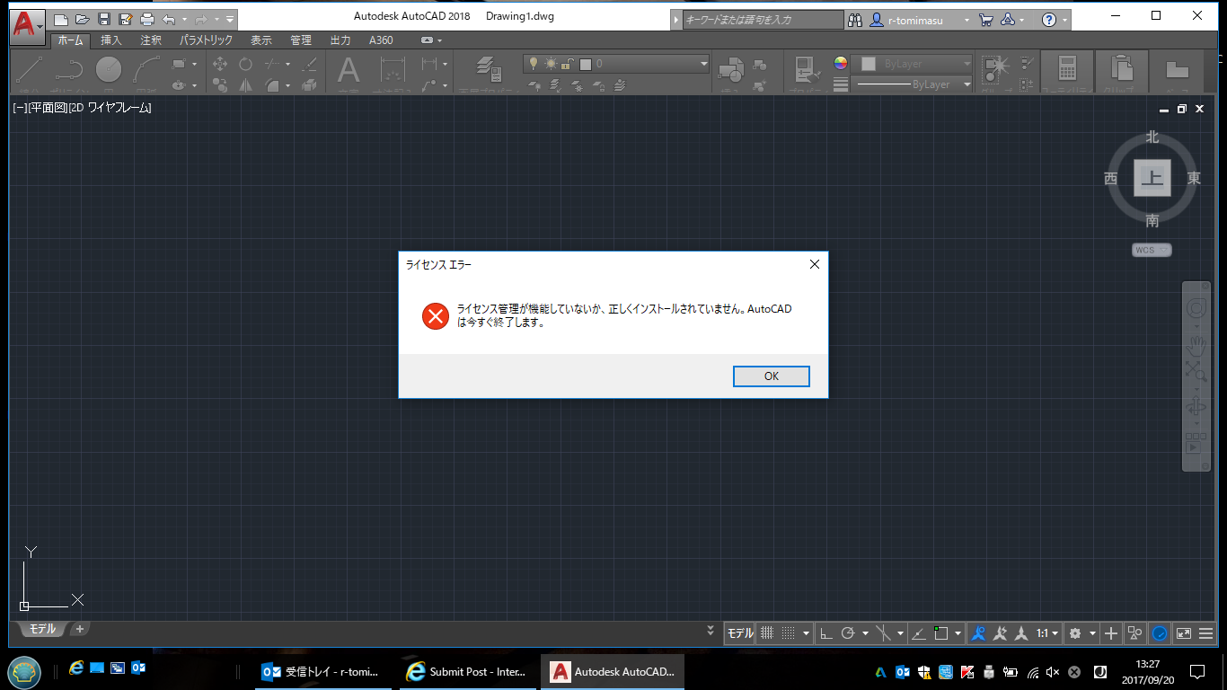This screenshot has height=690, width=1227.
Task: Switch to the 挿入 ribbon tab
Action: pos(111,40)
